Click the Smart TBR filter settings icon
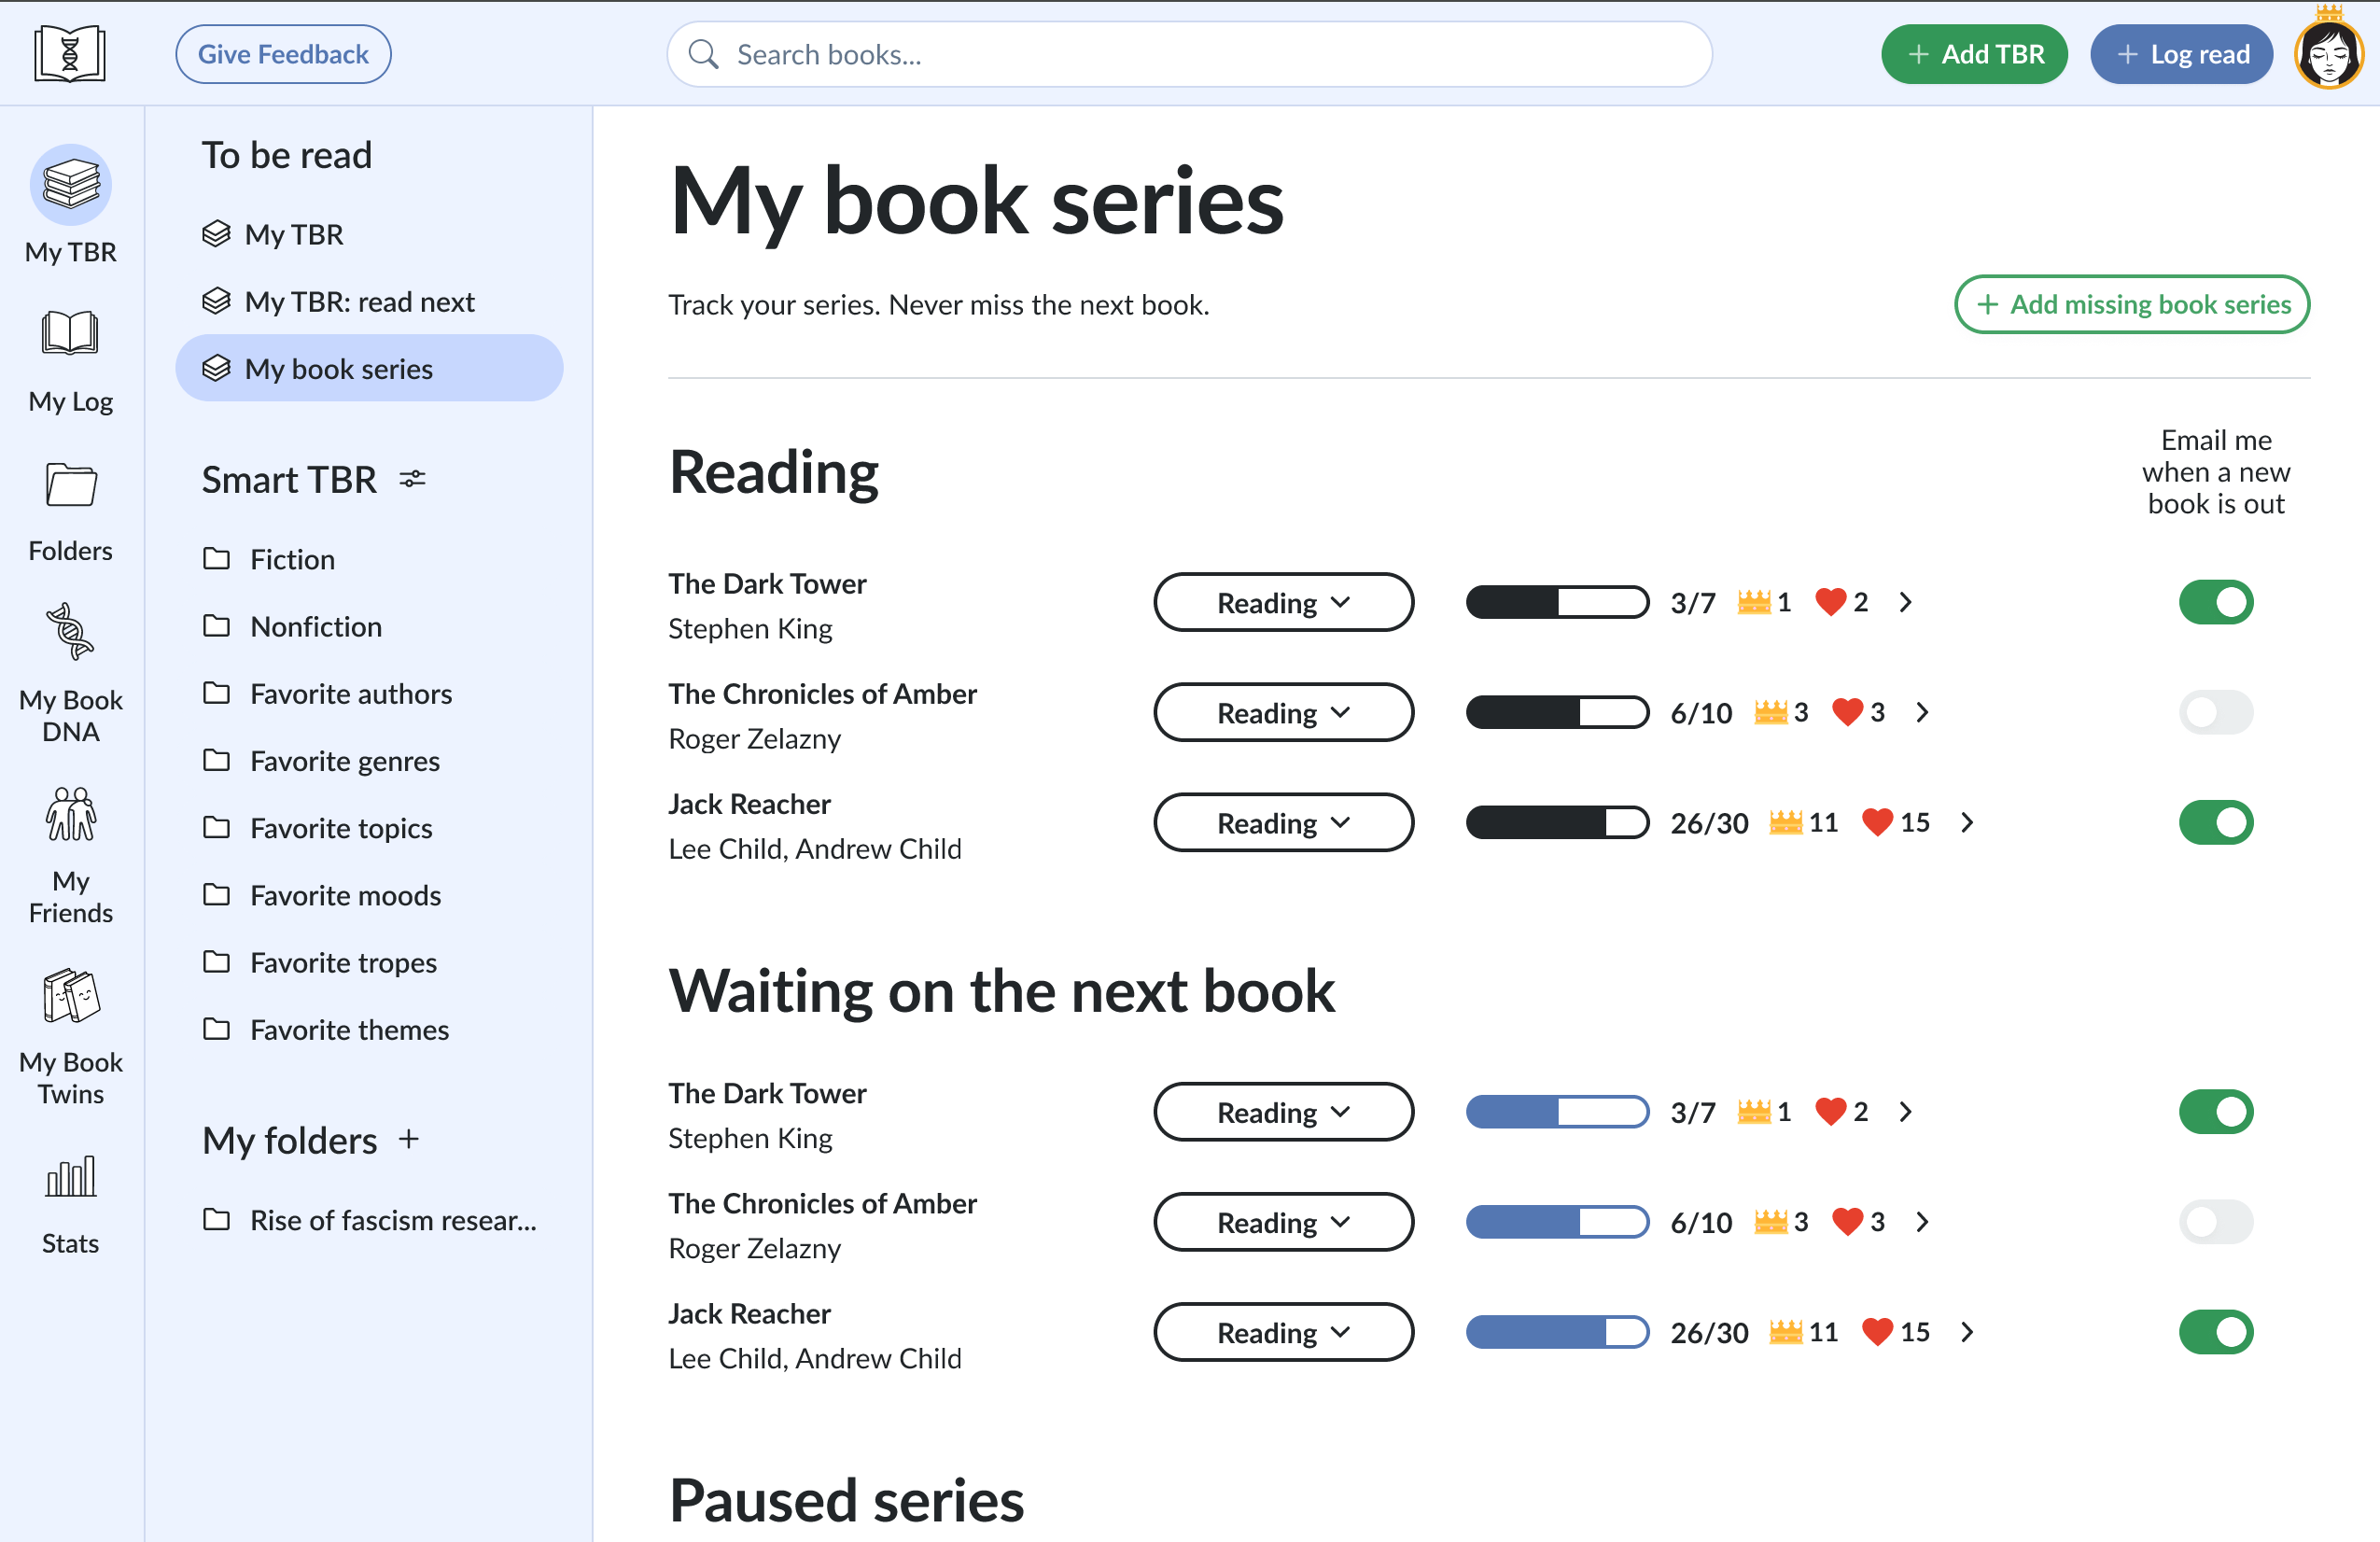 413,480
